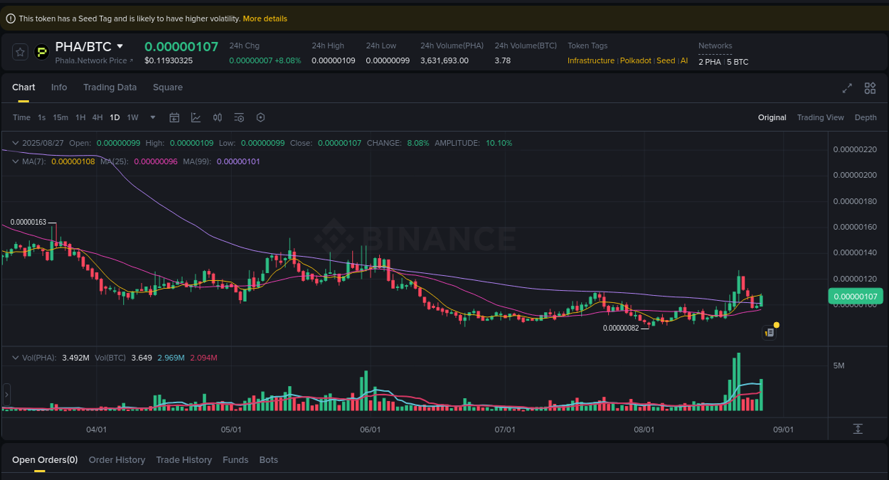Open the grid layout icon near fullscreen
Viewport: 889px width, 480px height.
point(870,88)
